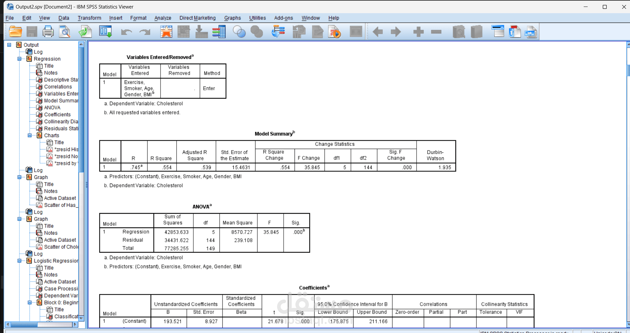Select ANOVA in the outline tree
Image resolution: width=630 pixels, height=333 pixels.
pyautogui.click(x=52, y=108)
